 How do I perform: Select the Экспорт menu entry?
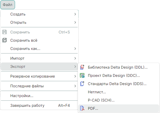[x=18, y=67]
